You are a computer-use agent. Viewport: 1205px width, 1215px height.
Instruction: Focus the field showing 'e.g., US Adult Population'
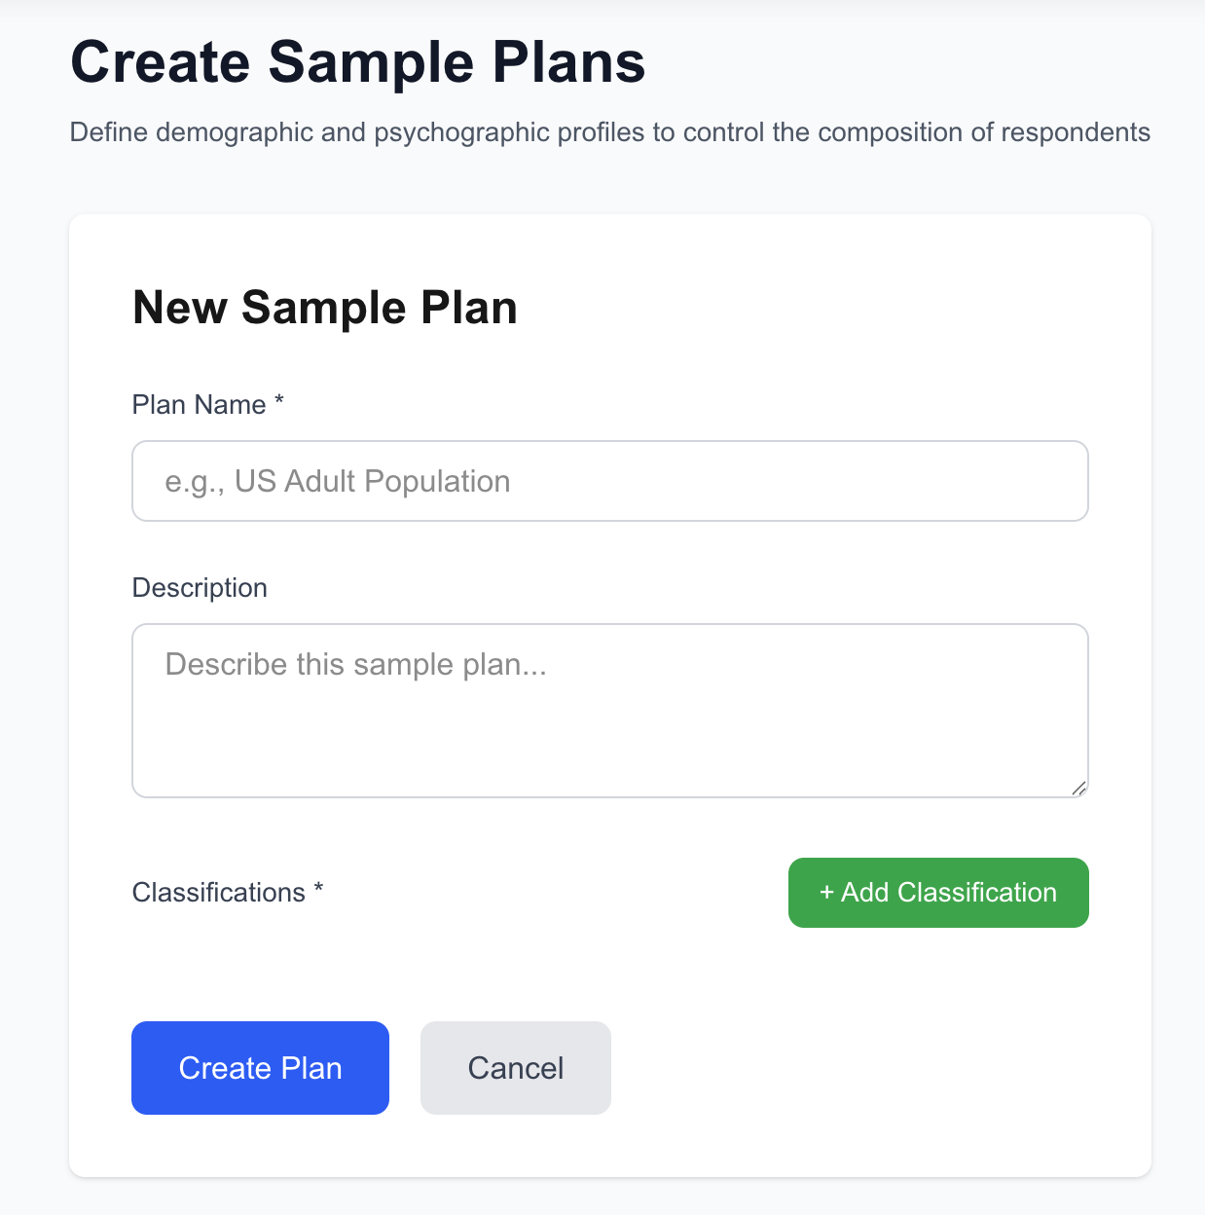609,481
